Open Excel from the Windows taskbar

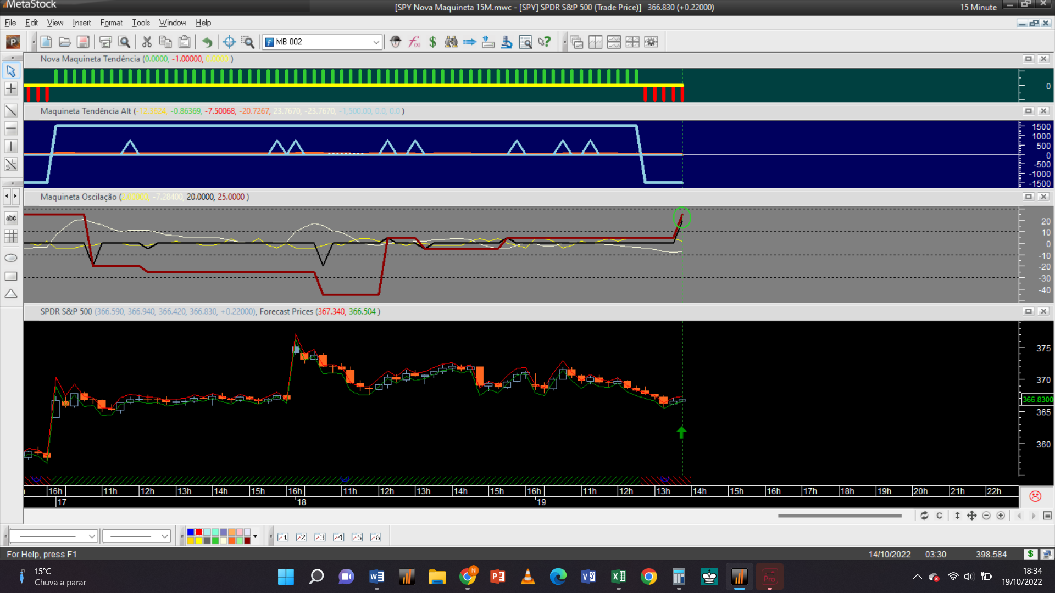click(618, 577)
